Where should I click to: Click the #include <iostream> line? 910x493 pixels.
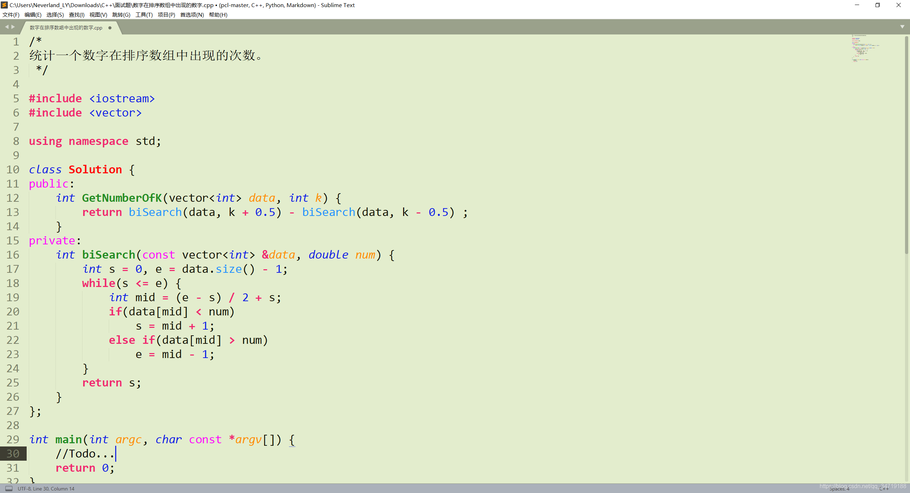click(x=92, y=98)
